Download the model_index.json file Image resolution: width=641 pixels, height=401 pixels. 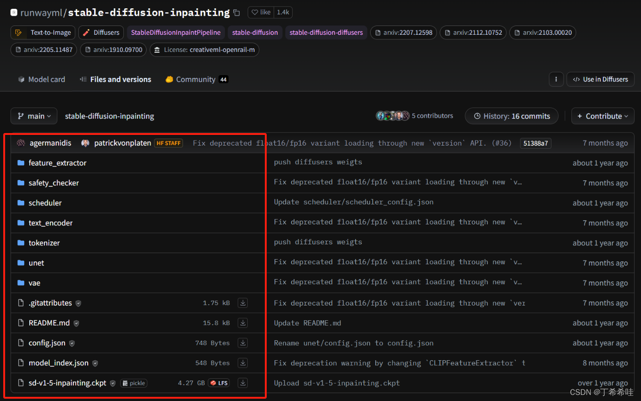pos(243,363)
